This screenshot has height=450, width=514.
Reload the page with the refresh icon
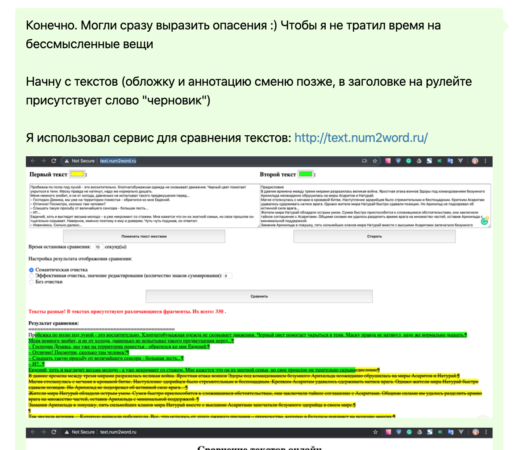click(x=54, y=161)
